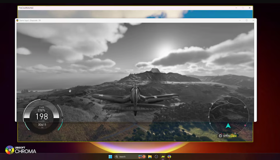Open the Chroma color wheel taskbar app

tap(169, 157)
